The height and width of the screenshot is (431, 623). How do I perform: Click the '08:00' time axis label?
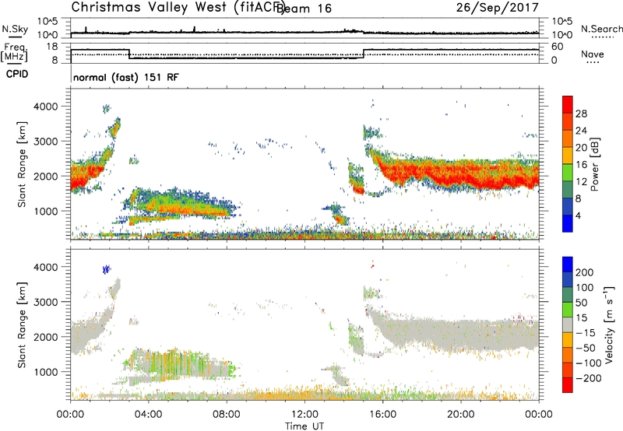pos(227,415)
